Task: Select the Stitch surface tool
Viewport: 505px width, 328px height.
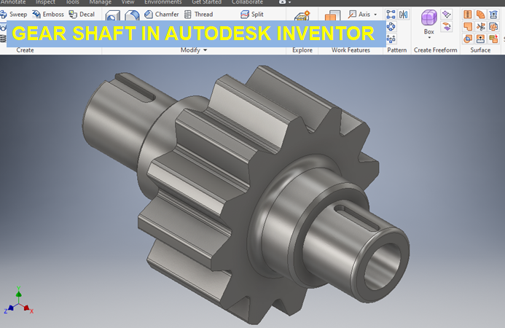Action: (468, 15)
